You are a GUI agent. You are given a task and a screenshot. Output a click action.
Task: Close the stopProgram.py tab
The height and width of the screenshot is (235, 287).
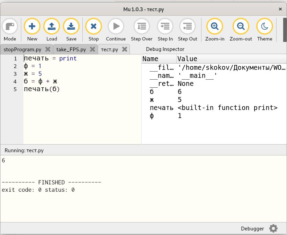[47, 49]
